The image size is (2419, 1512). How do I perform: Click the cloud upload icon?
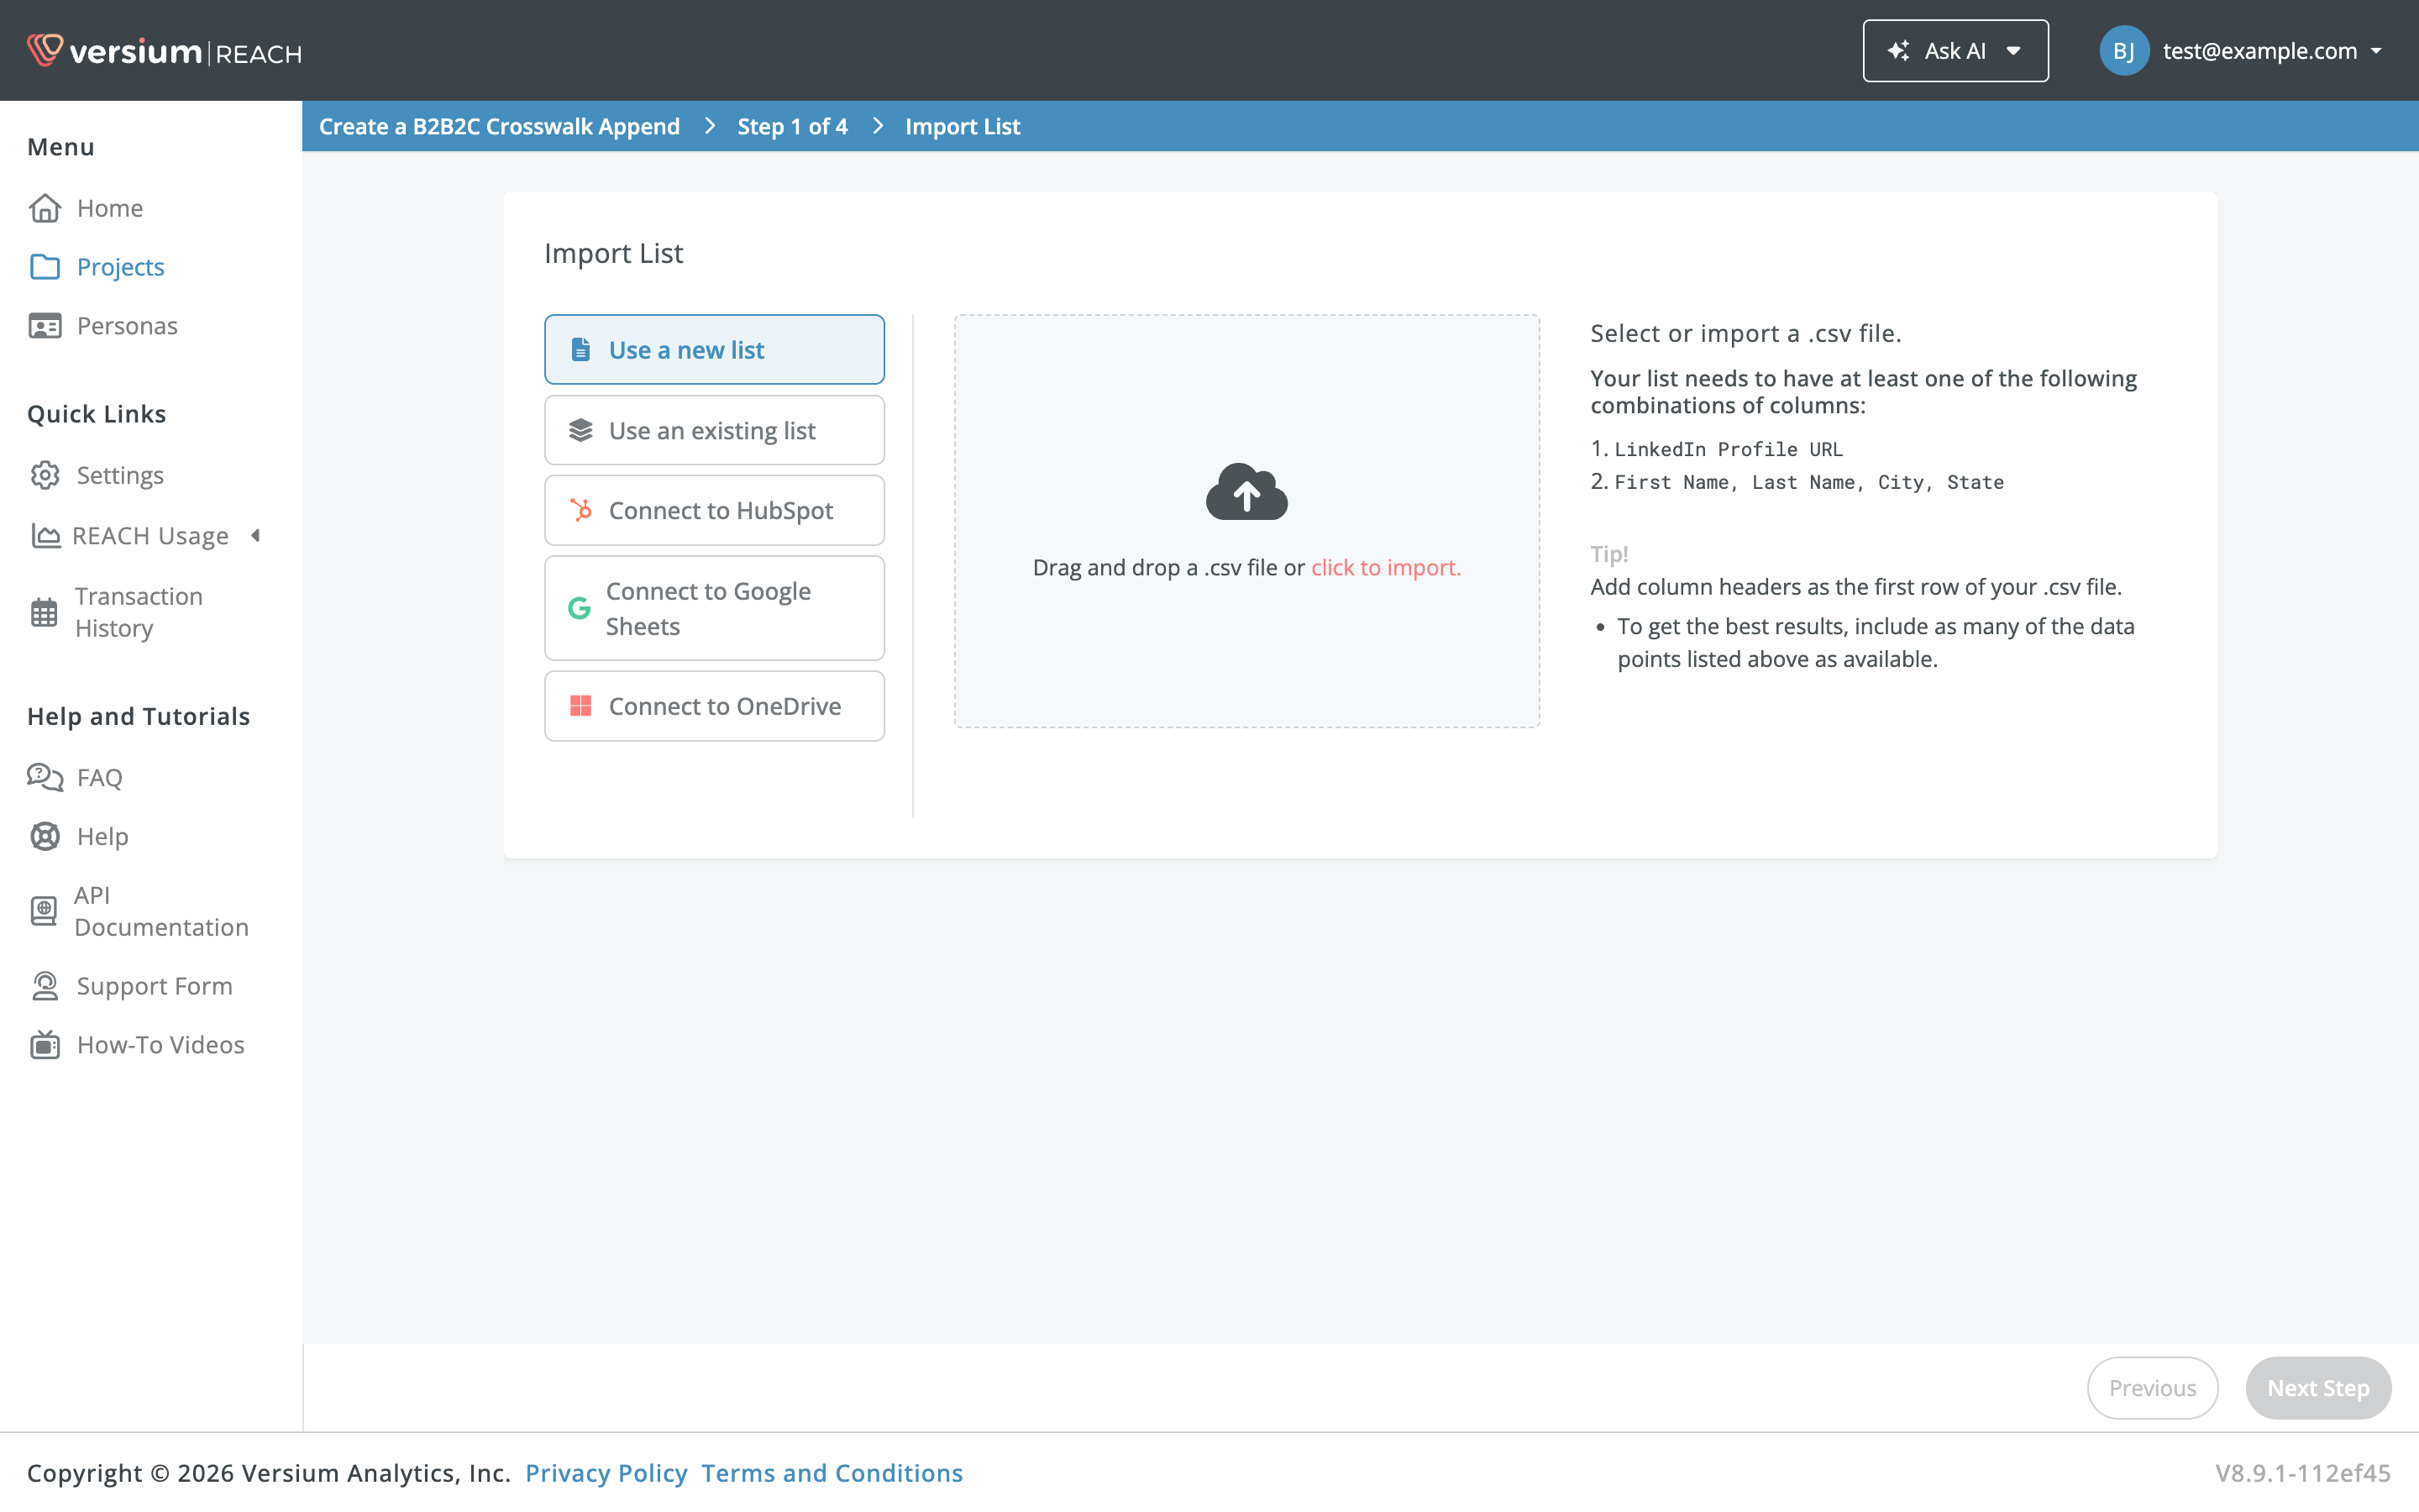tap(1246, 491)
